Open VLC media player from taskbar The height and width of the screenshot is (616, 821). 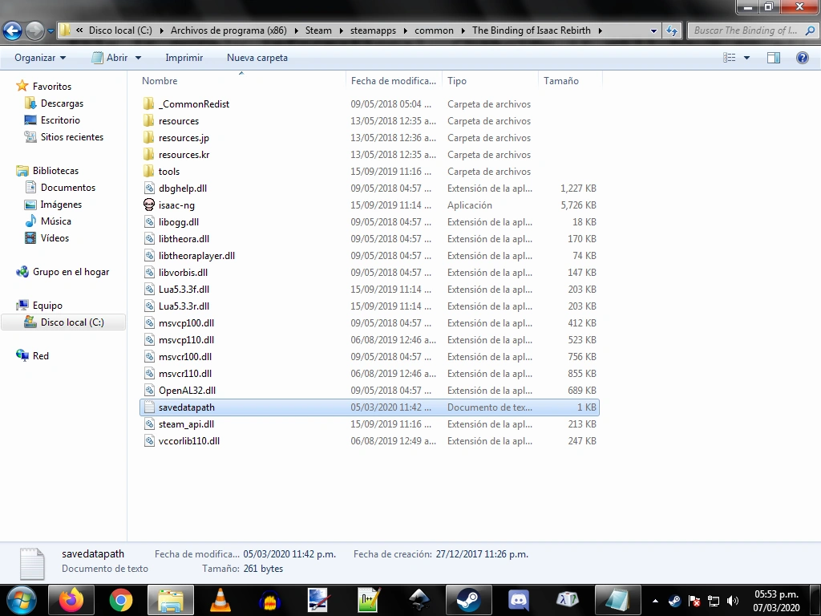click(x=220, y=599)
